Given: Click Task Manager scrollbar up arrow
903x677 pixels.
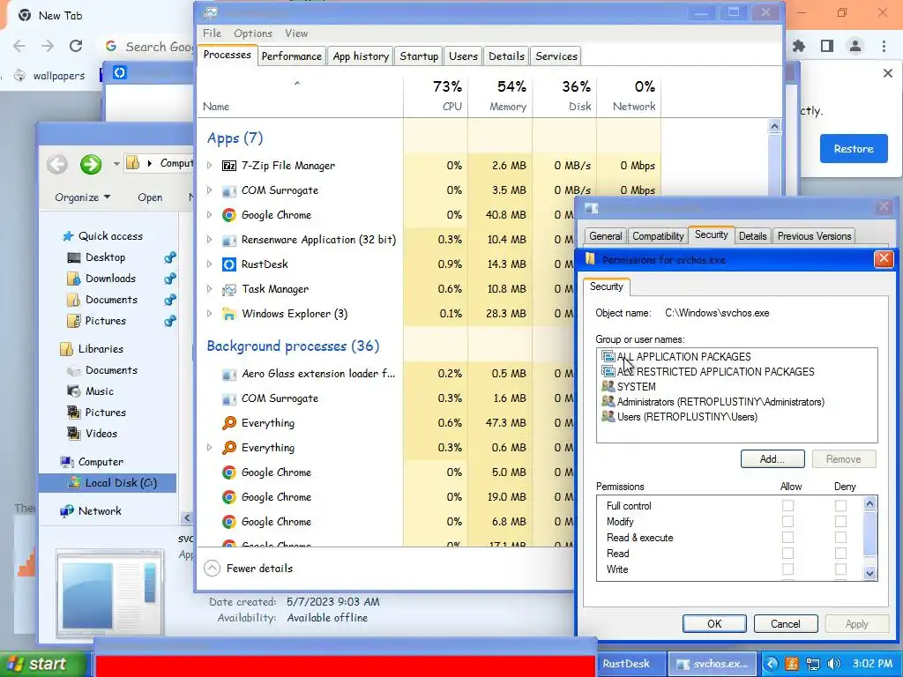Looking at the screenshot, I should click(774, 126).
